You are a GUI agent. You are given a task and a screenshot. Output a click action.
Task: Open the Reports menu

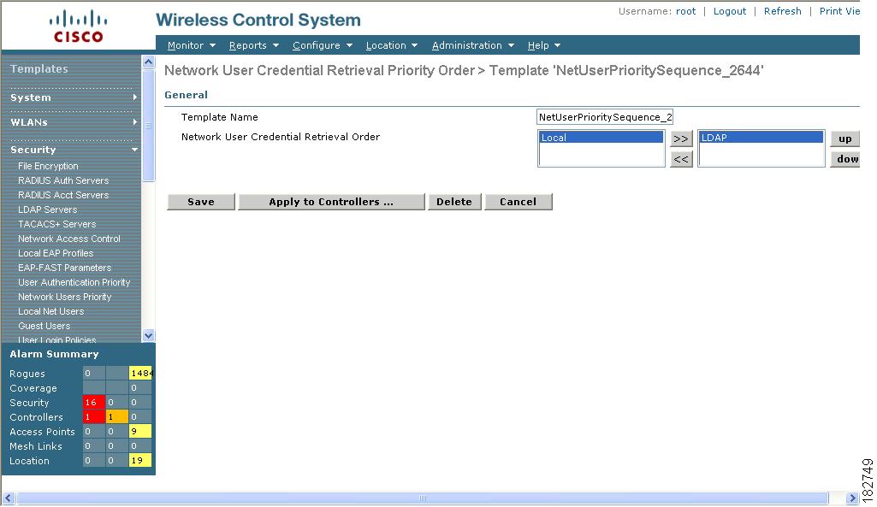pos(253,45)
